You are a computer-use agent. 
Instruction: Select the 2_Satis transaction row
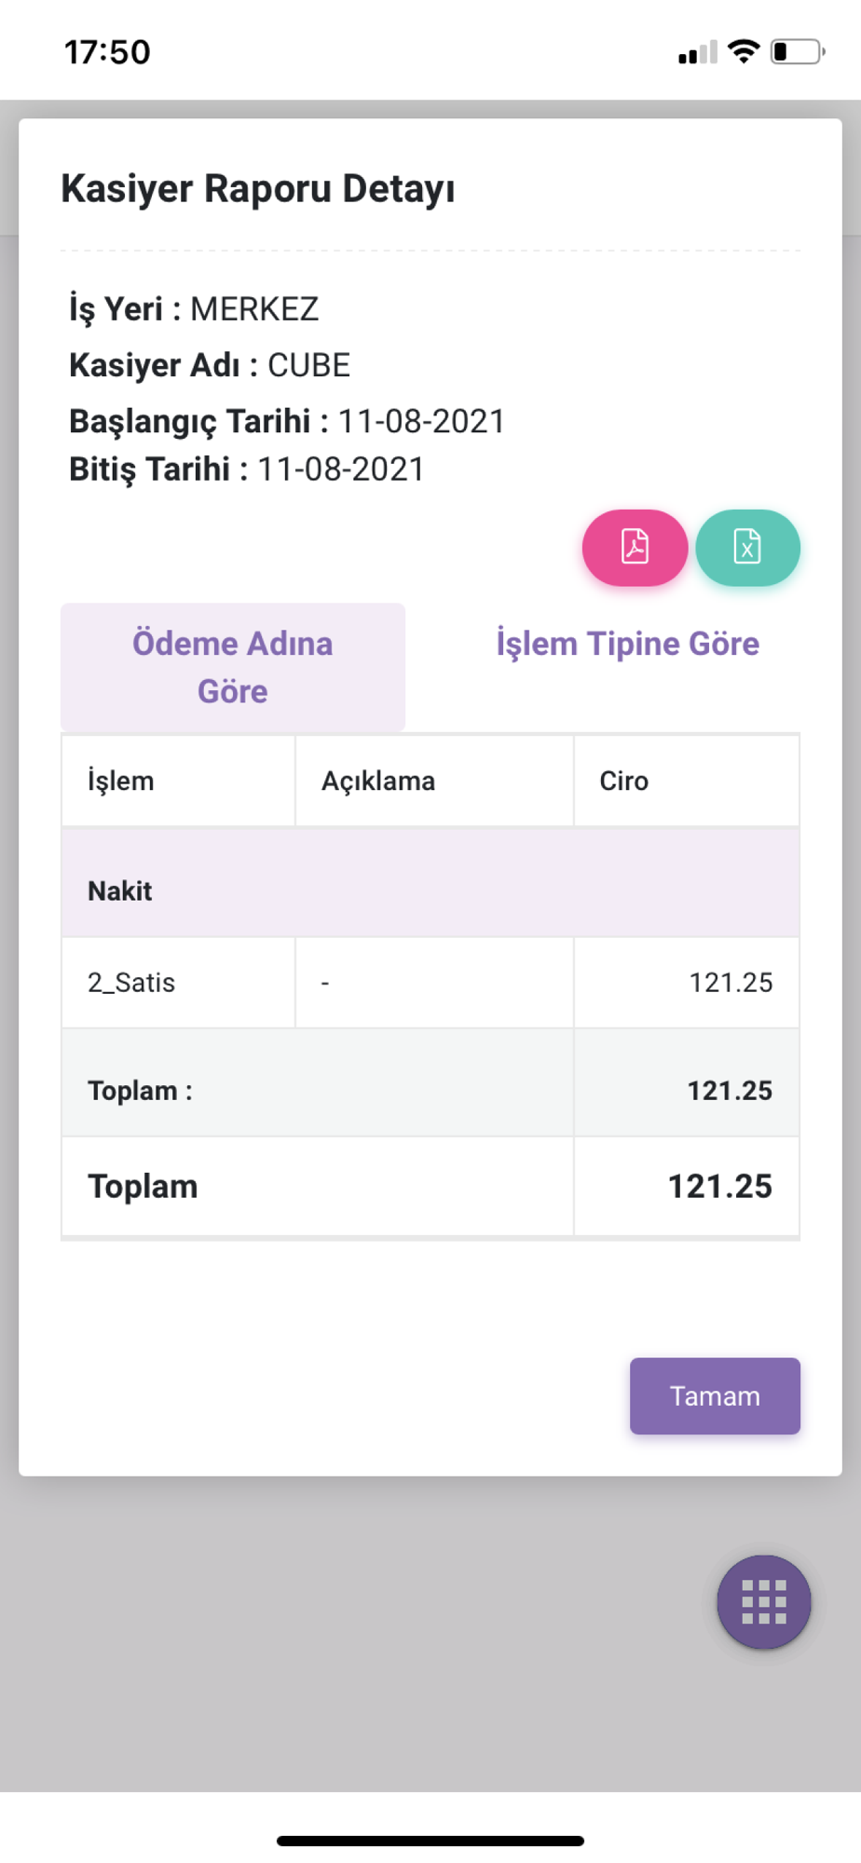(x=430, y=983)
